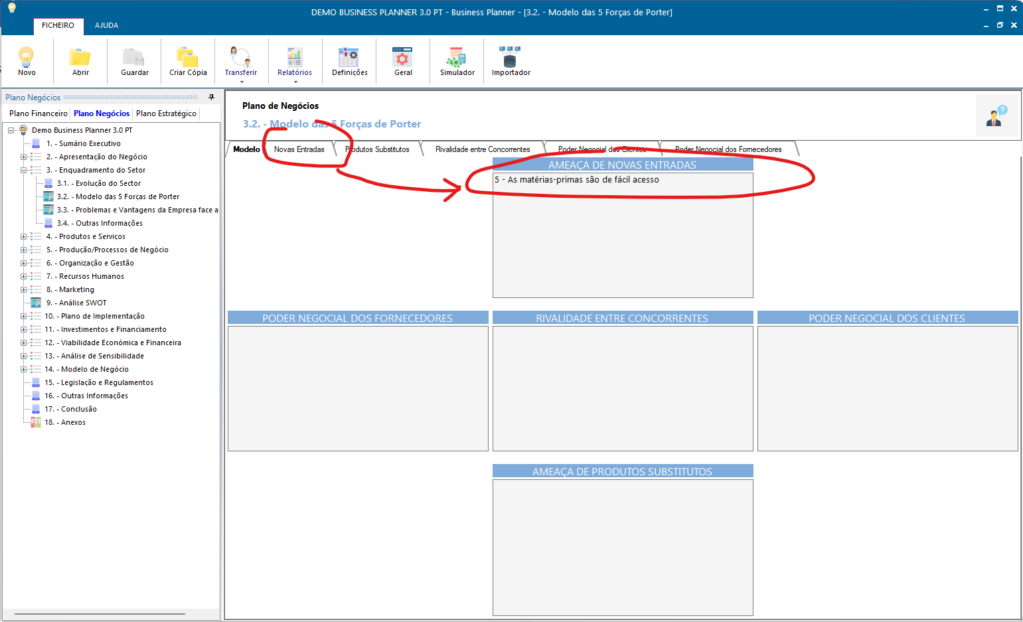This screenshot has height=622, width=1023.
Task: Select 7. Recursos Humanos in tree
Action: pyautogui.click(x=85, y=276)
